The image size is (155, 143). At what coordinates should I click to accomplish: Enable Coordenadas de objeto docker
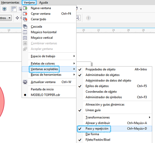tap(114, 92)
